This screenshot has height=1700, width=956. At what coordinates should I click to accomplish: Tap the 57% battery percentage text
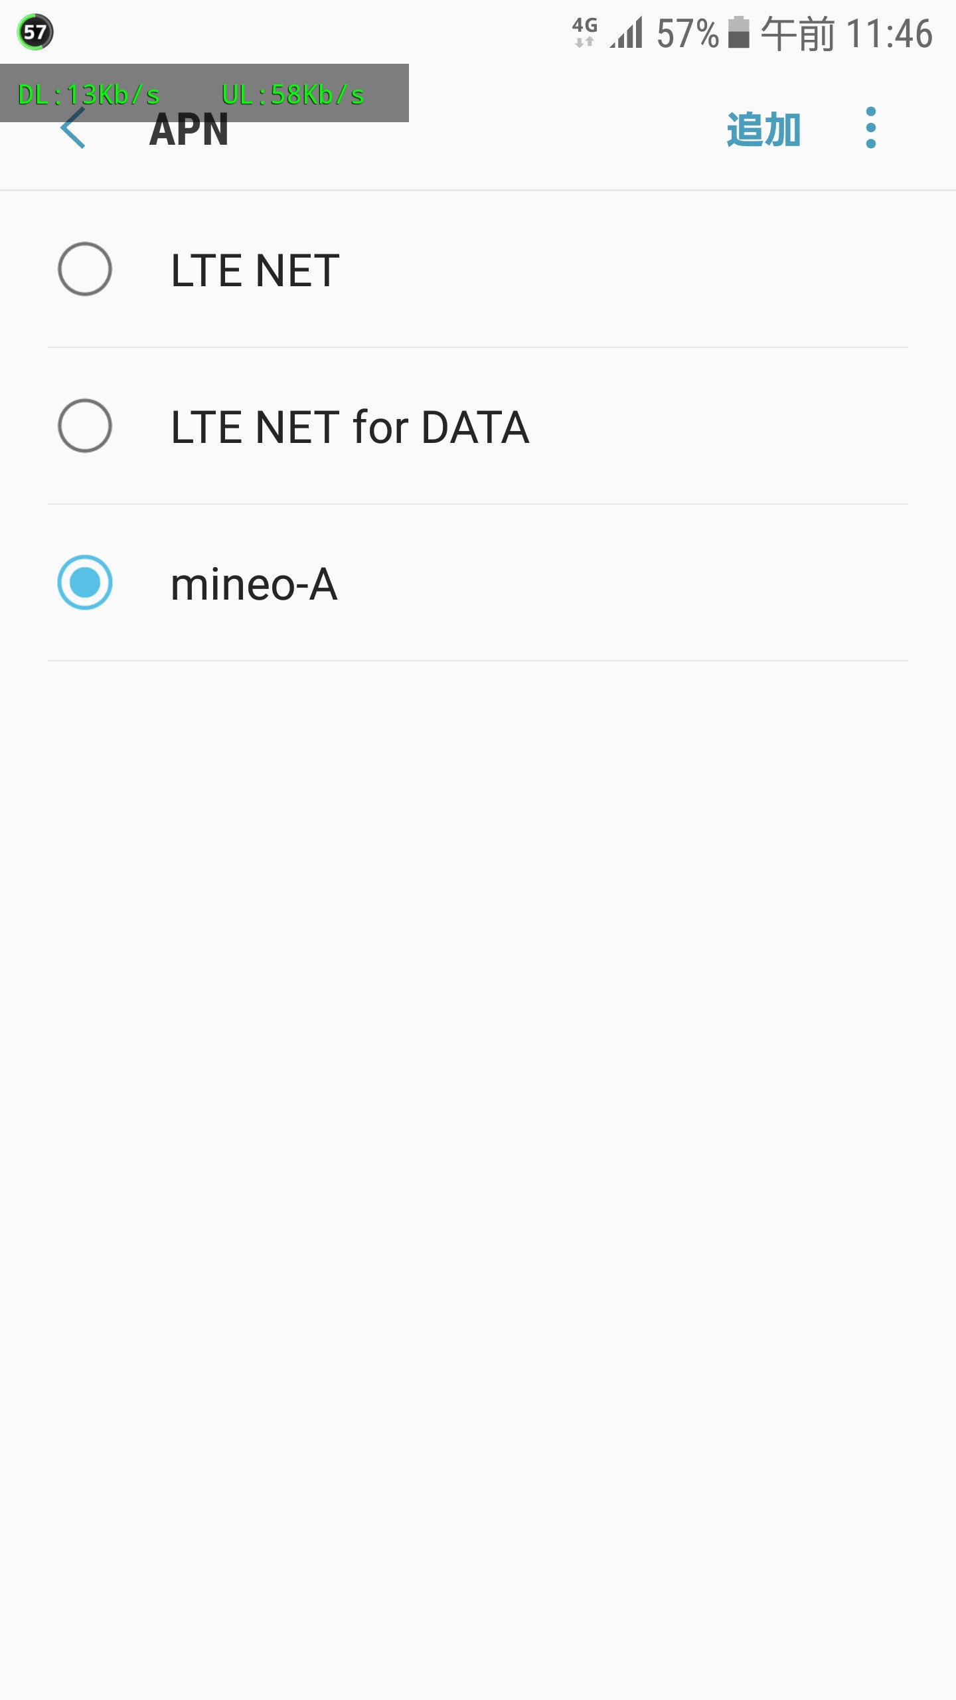pos(687,33)
